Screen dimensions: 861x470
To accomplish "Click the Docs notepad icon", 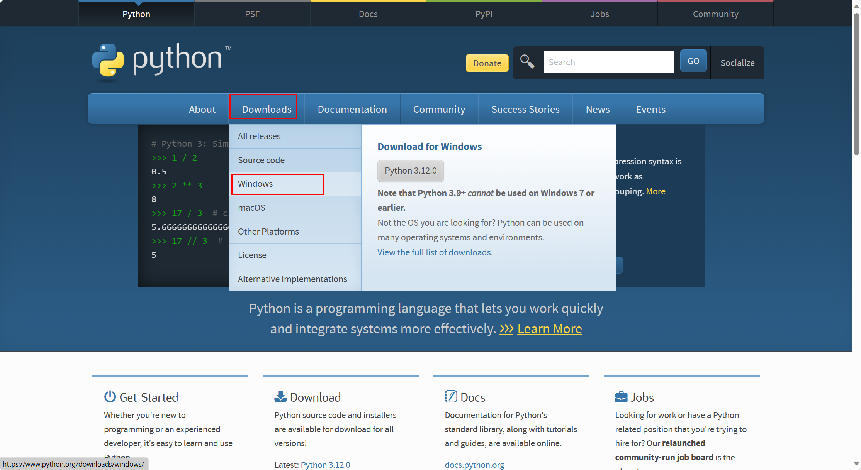I will [x=451, y=396].
